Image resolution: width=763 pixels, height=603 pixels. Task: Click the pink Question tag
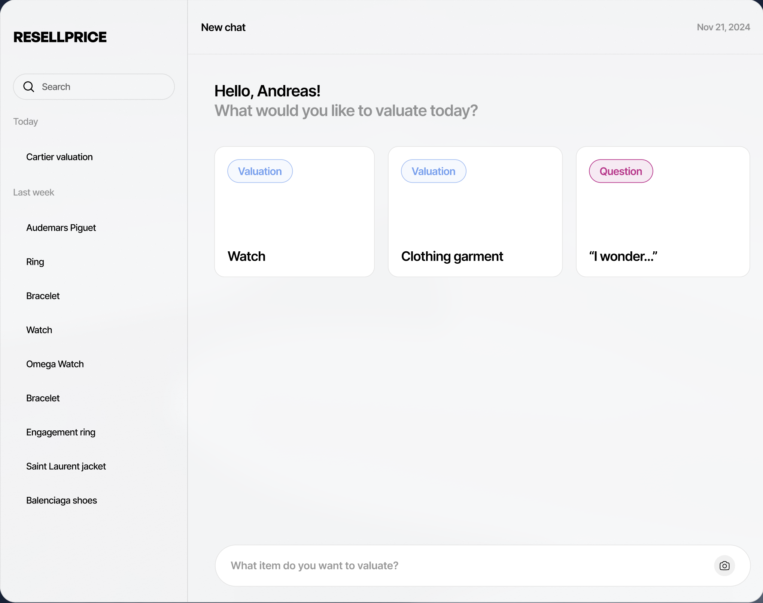click(621, 171)
